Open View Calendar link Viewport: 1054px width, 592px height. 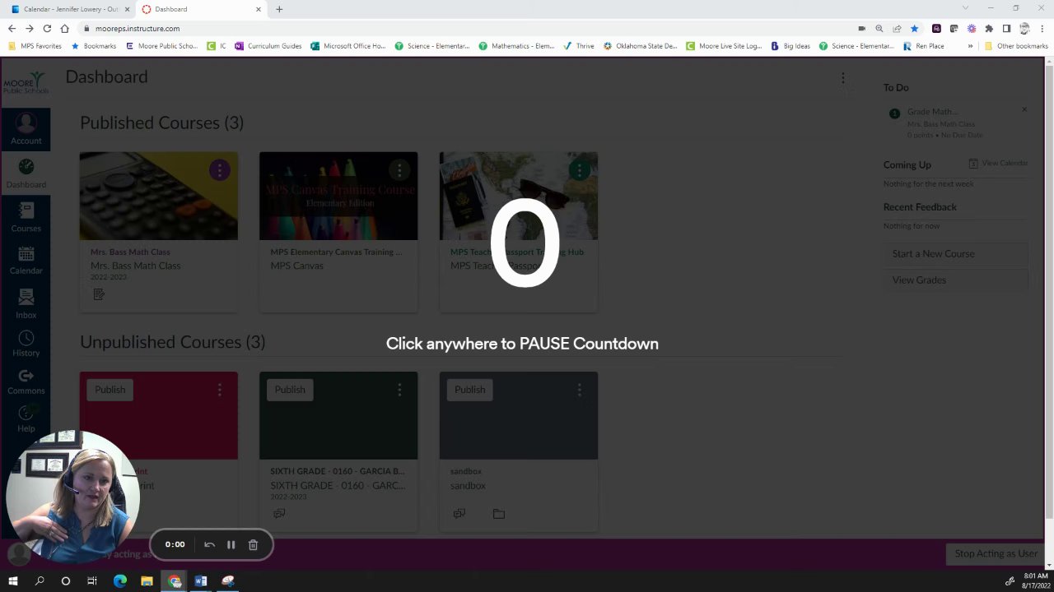pyautogui.click(x=998, y=163)
